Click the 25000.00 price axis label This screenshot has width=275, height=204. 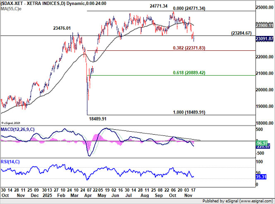point(265,7)
